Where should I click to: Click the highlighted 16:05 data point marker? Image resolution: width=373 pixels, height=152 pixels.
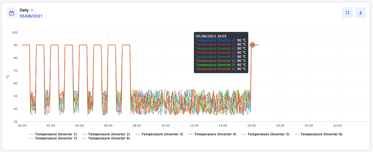coord(252,45)
